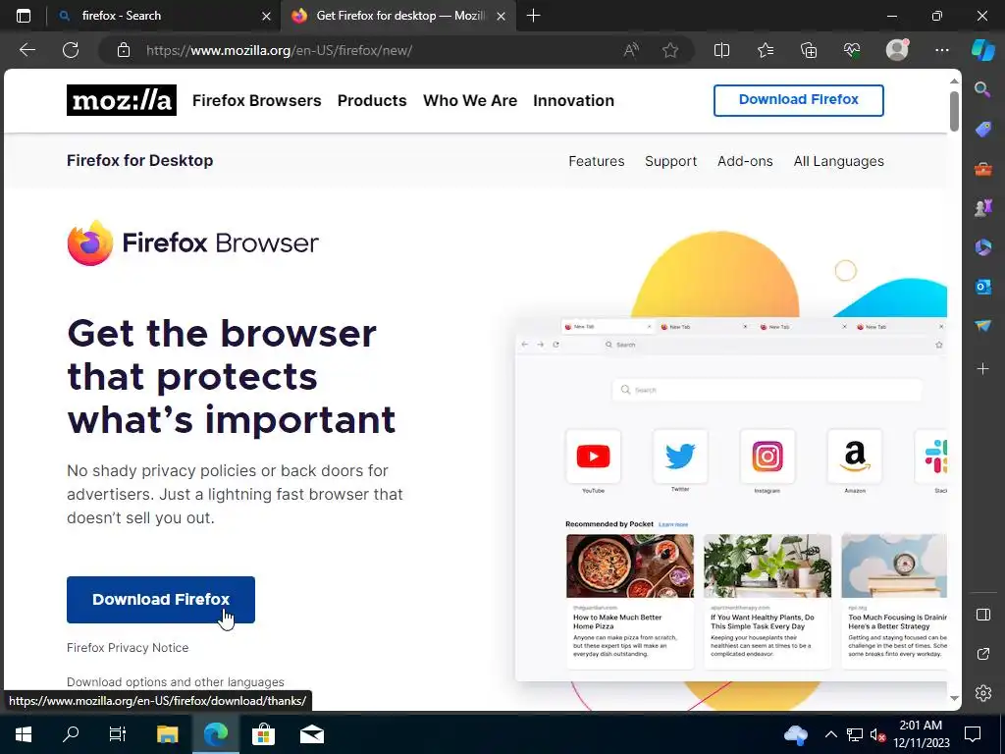Open the sidebar Microsoft 365 icon

tap(982, 246)
